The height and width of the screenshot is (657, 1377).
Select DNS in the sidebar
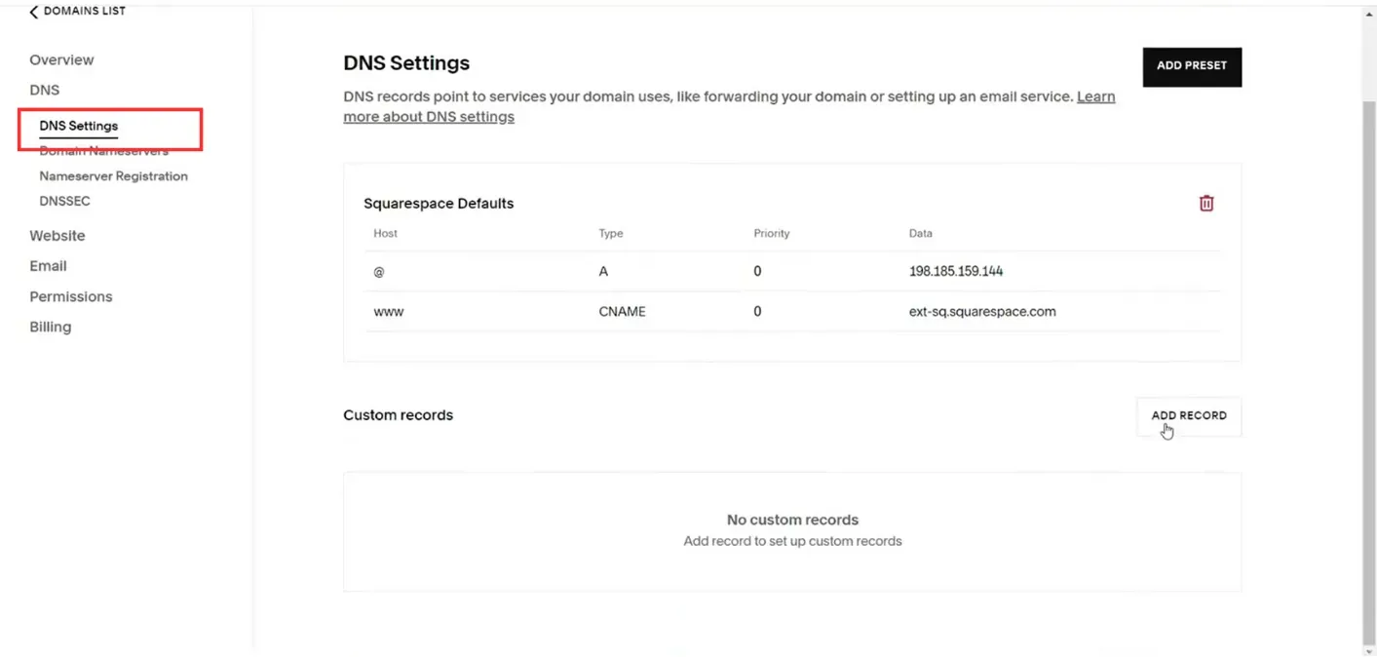44,90
